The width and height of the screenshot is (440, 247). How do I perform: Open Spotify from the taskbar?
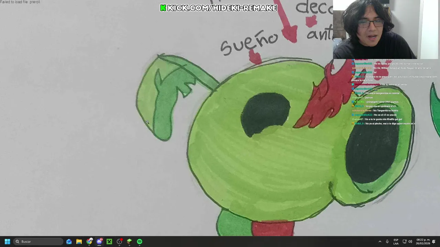pos(140,242)
